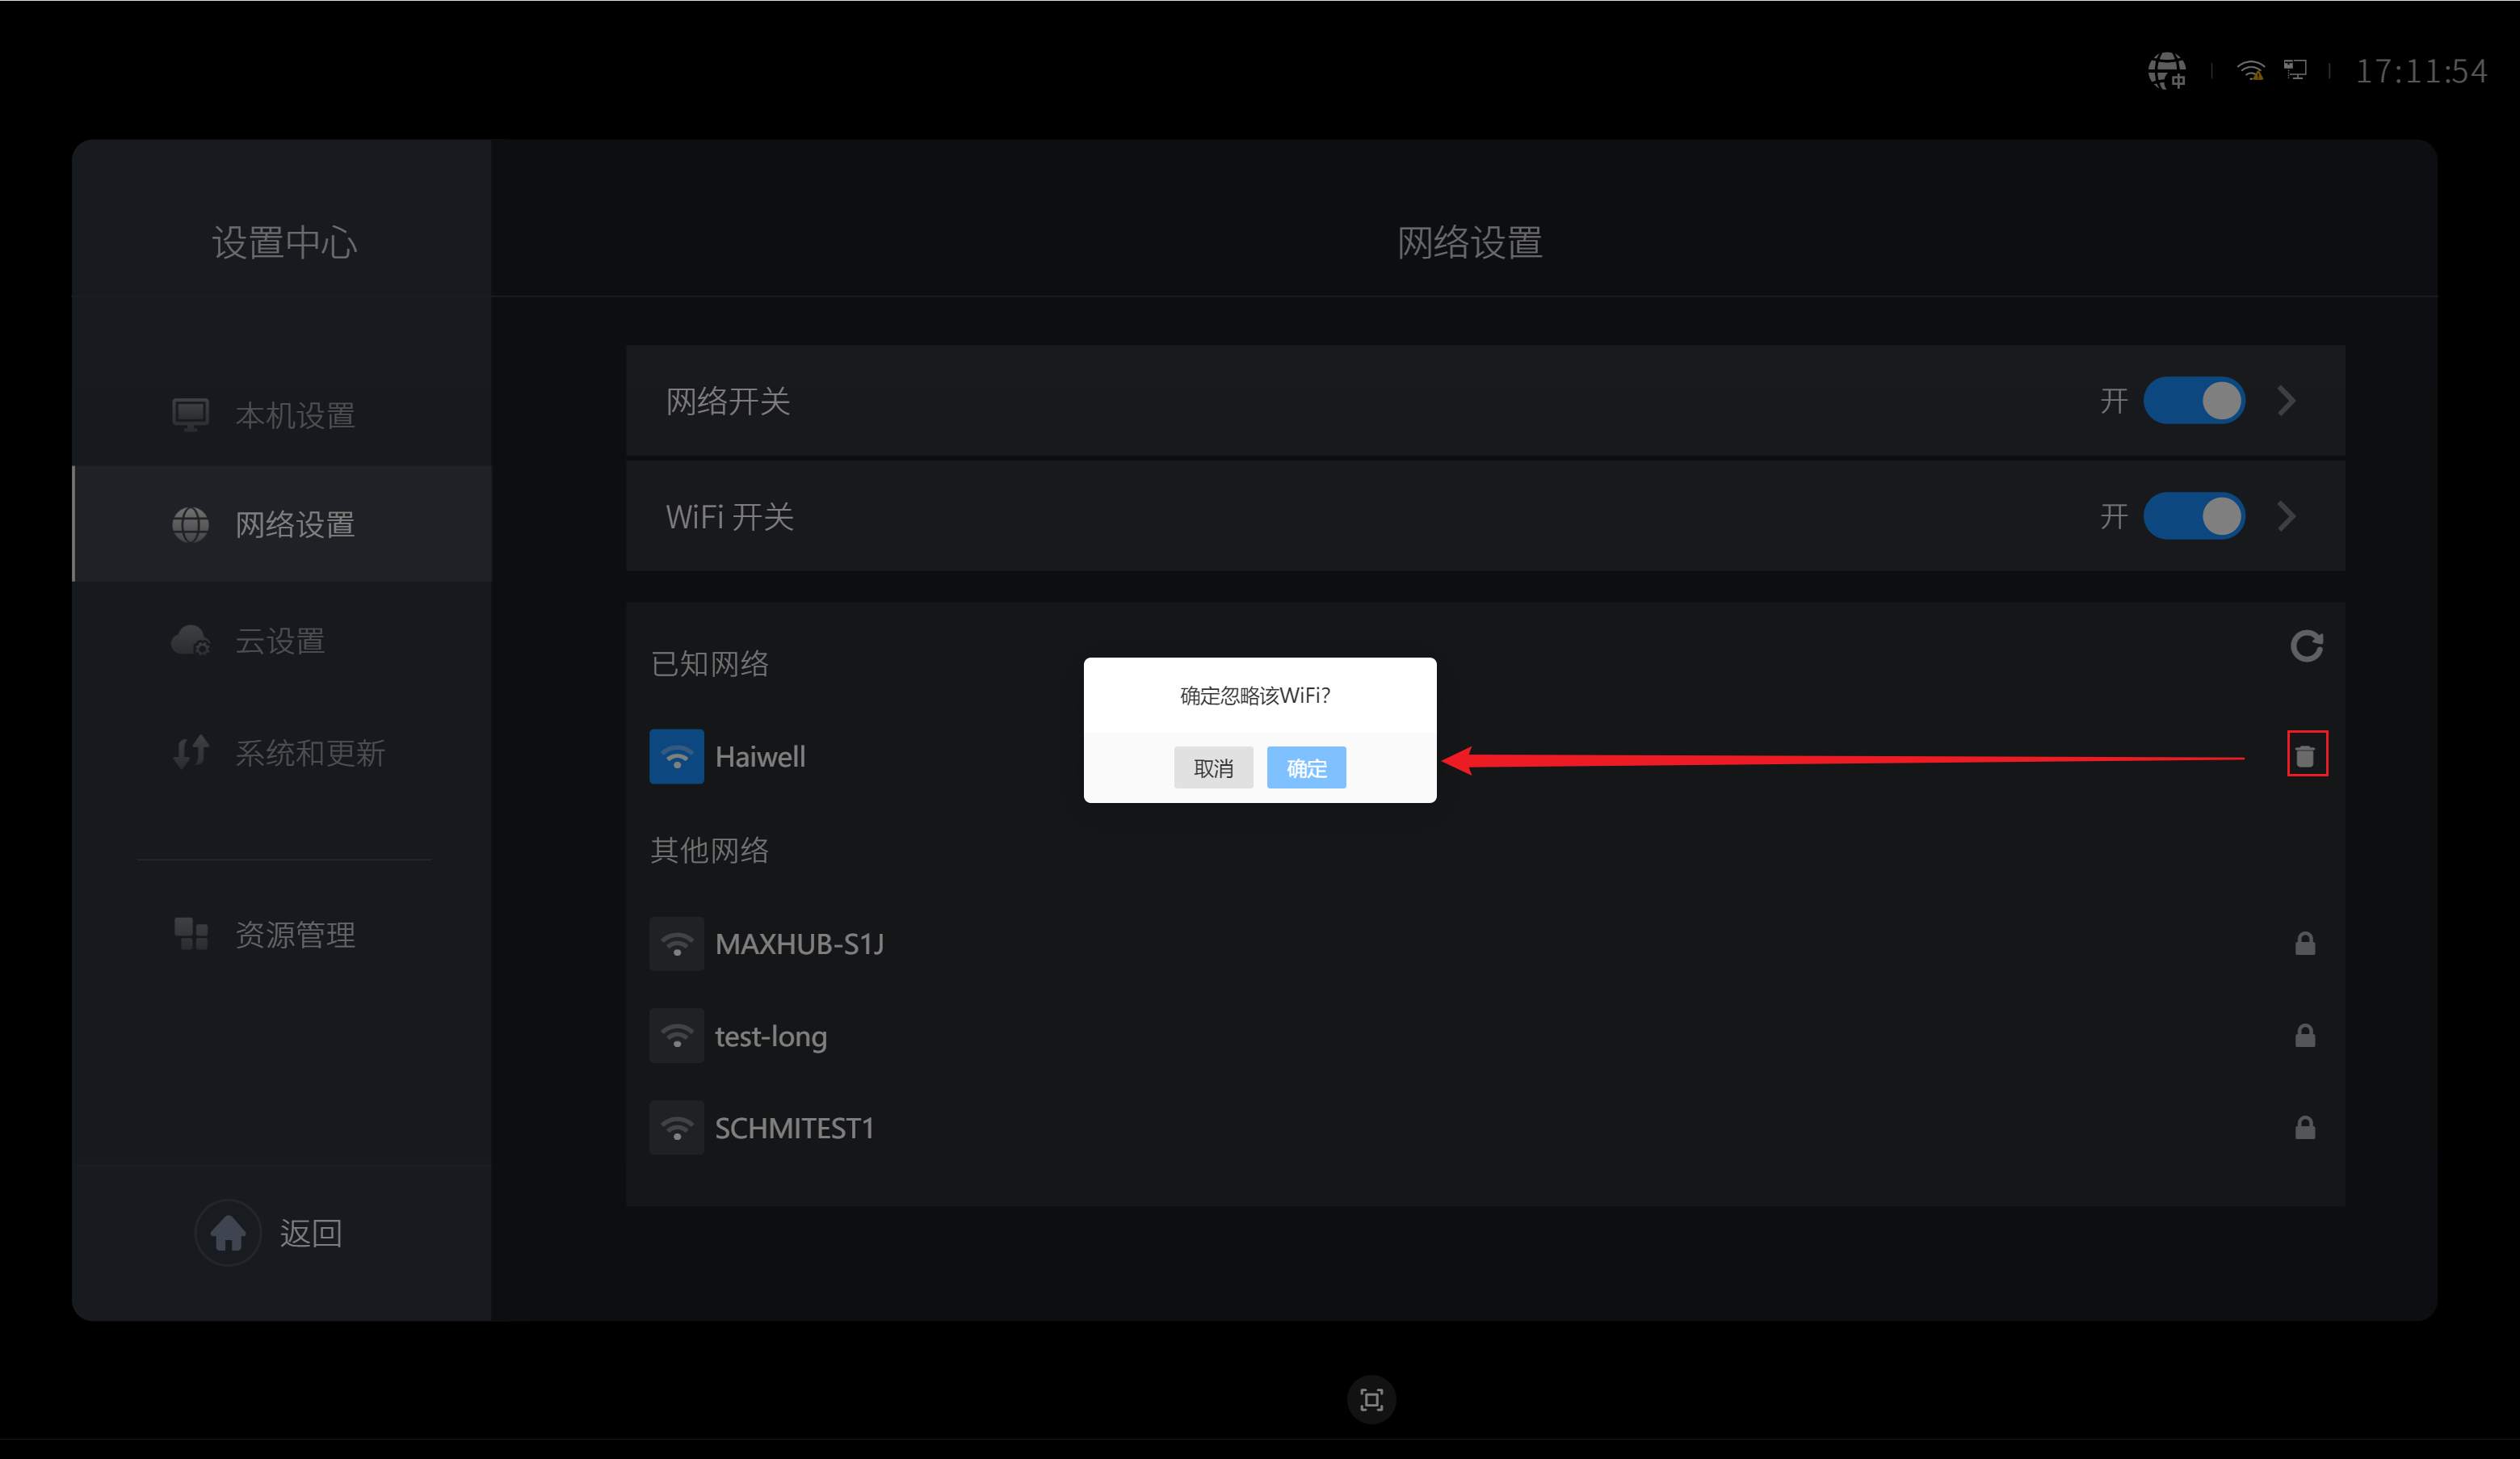Click the home icon beside 返回
2520x1459 pixels.
tap(228, 1232)
